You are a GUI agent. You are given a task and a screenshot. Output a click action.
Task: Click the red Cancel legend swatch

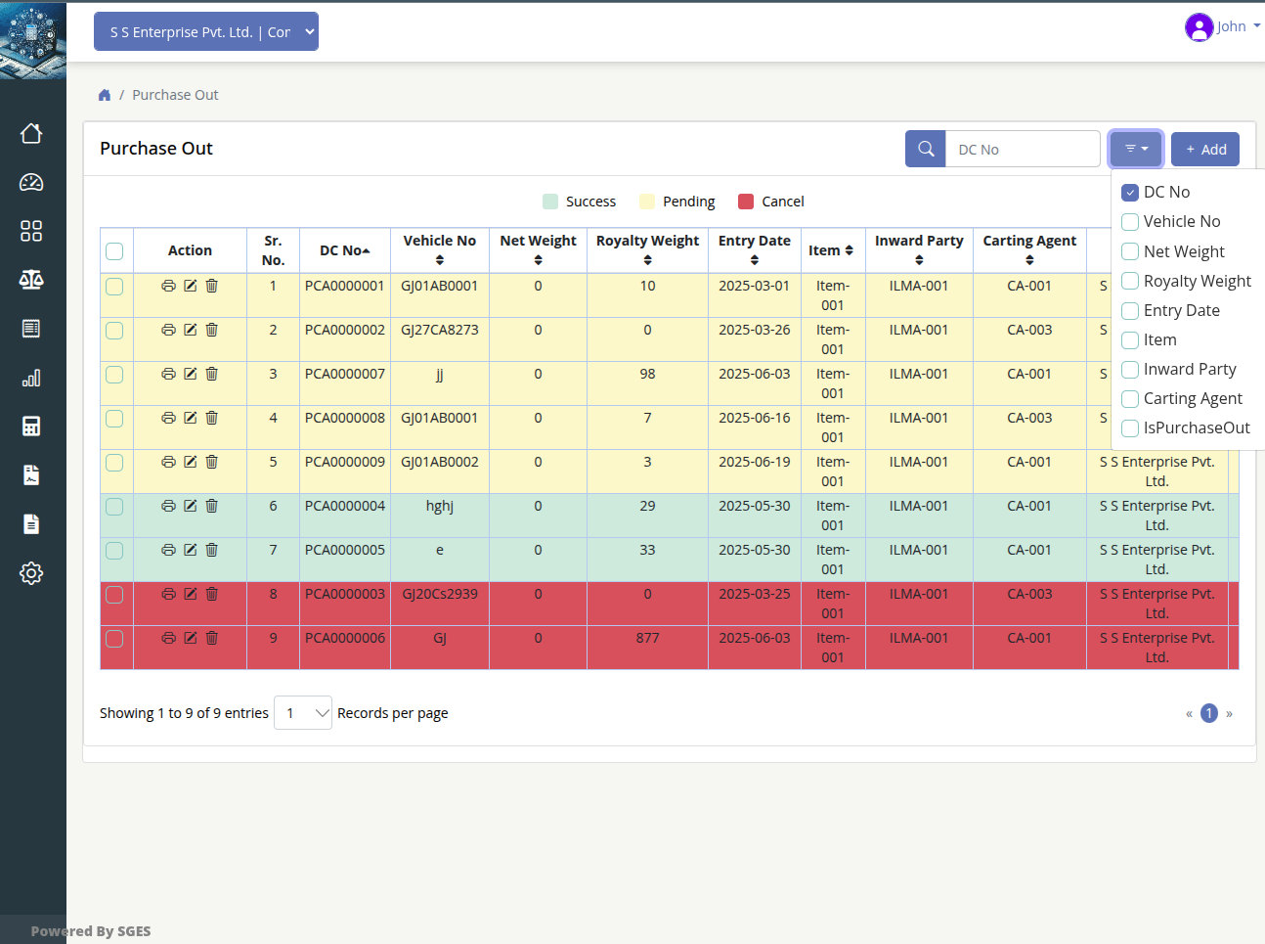[x=746, y=202]
